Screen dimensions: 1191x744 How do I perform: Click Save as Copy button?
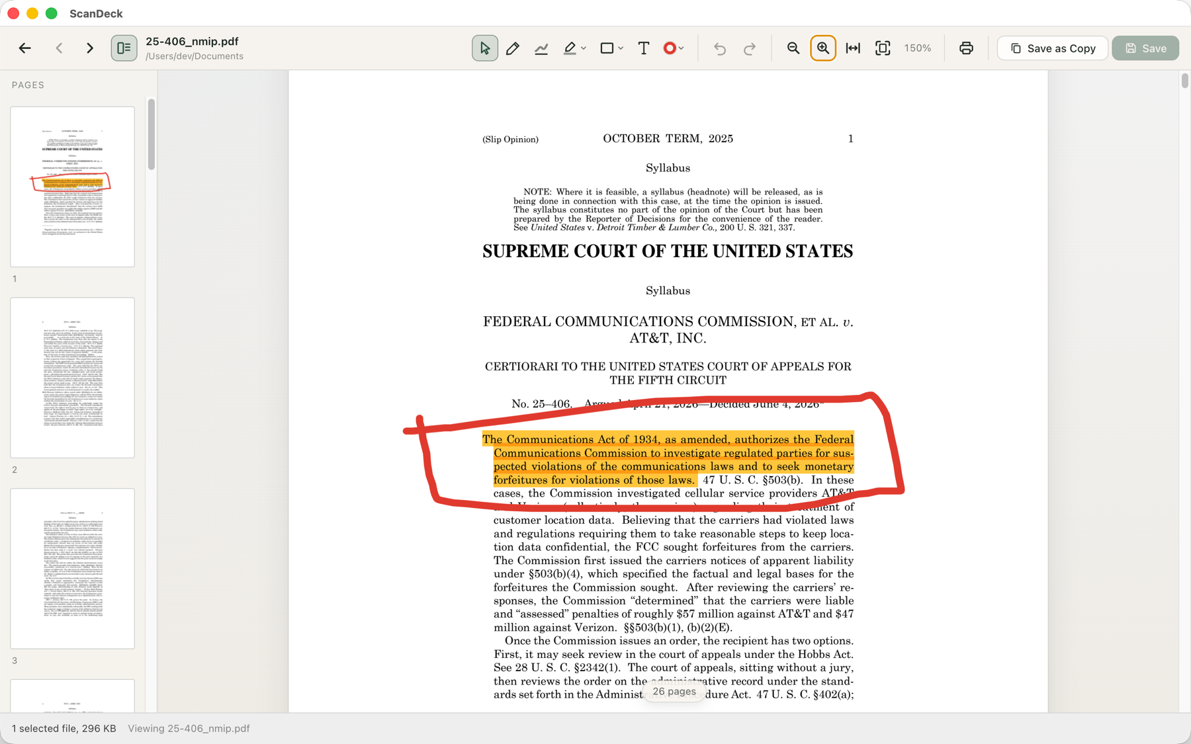(1053, 48)
